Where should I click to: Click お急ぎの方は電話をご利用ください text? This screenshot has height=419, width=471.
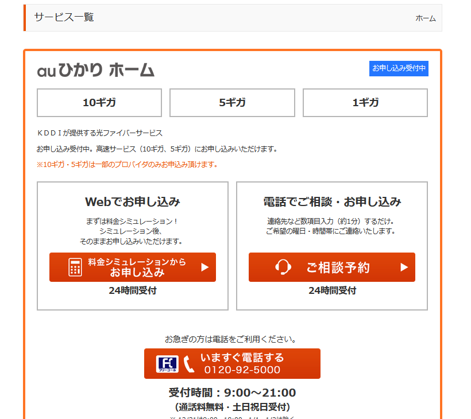pos(231,339)
